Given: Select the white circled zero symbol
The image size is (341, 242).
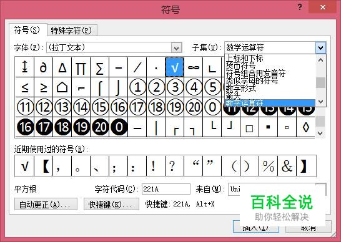Looking at the screenshot, I should coord(212,107).
